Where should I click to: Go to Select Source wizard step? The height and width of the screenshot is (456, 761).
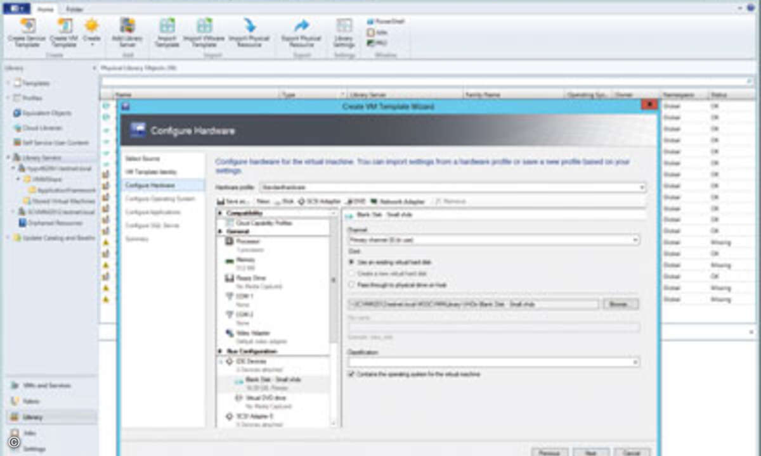(143, 158)
